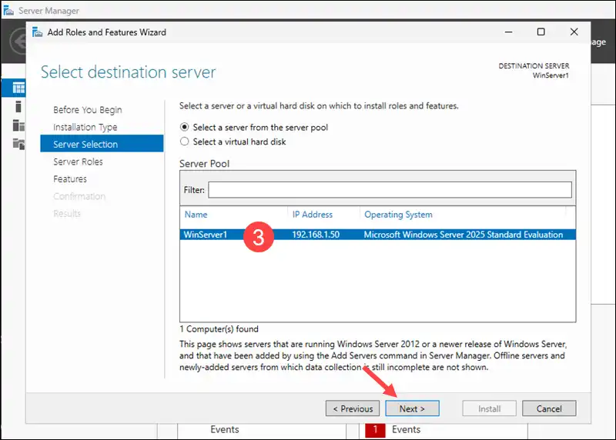Open the Dashboard icon in left sidebar
This screenshot has width=616, height=440.
pos(17,88)
